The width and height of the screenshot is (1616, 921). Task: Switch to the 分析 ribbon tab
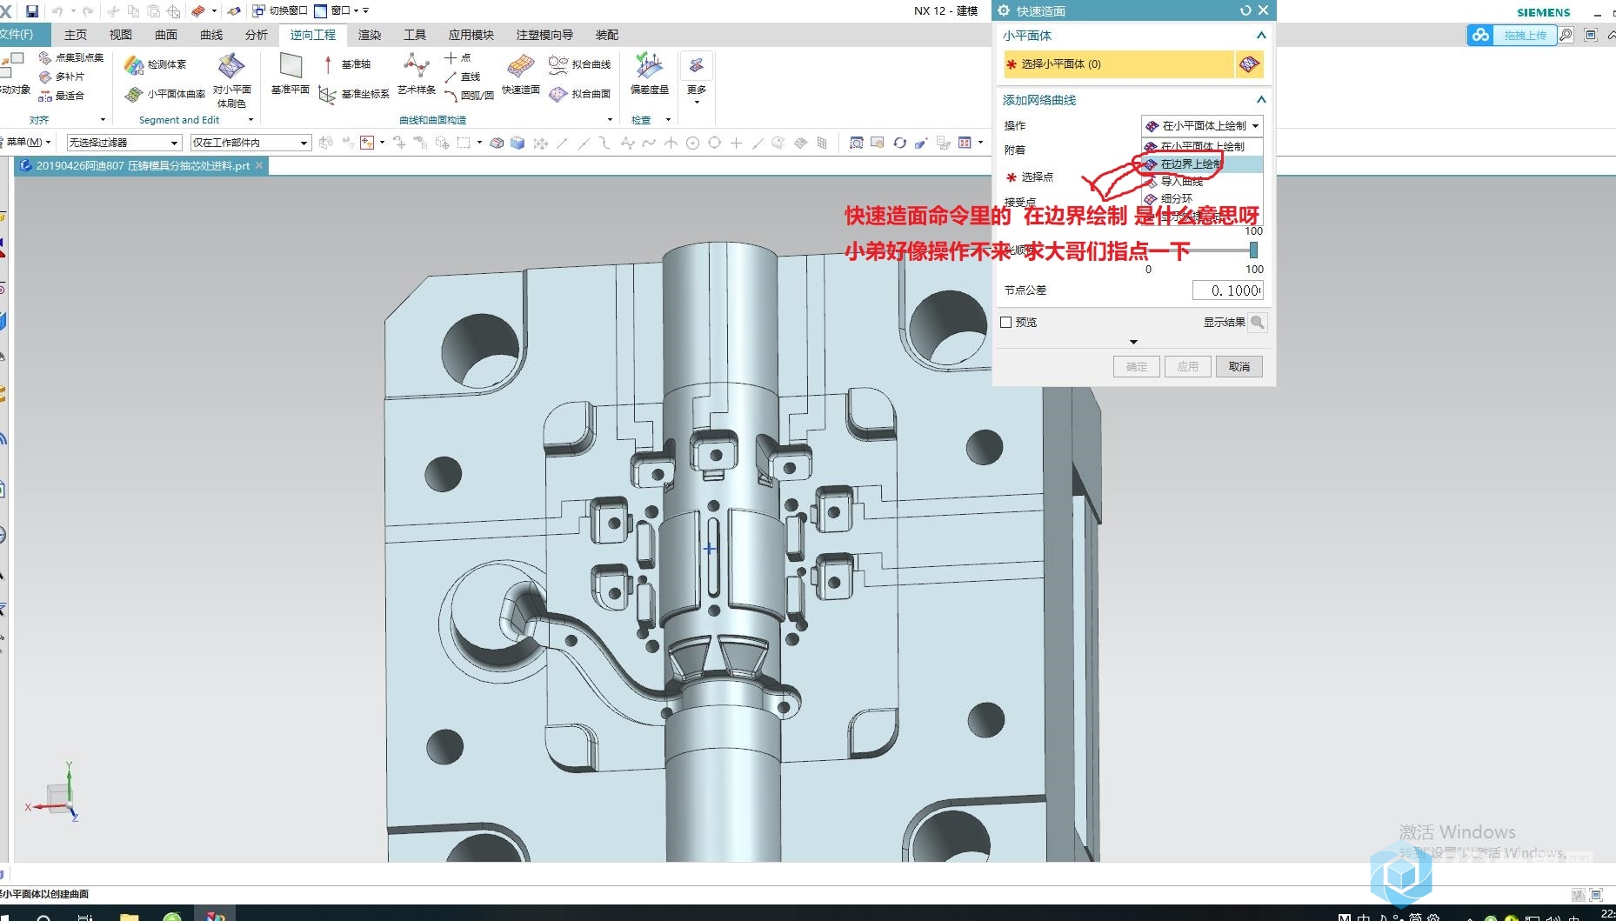(257, 35)
